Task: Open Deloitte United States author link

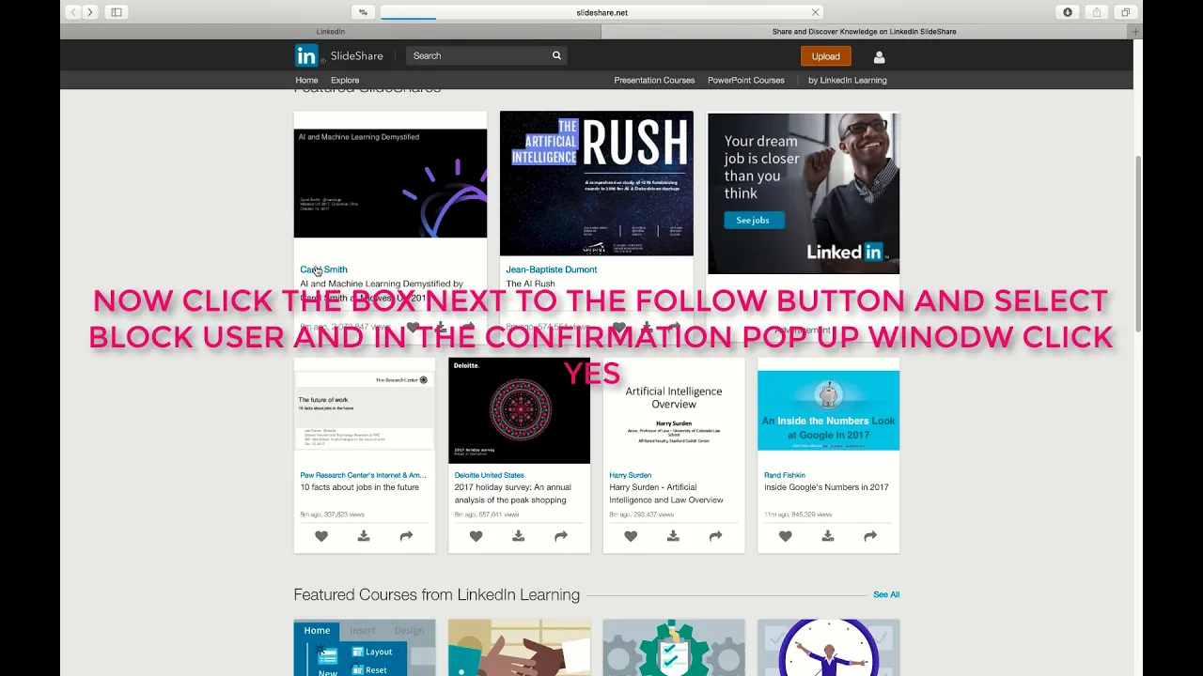Action: (x=489, y=475)
